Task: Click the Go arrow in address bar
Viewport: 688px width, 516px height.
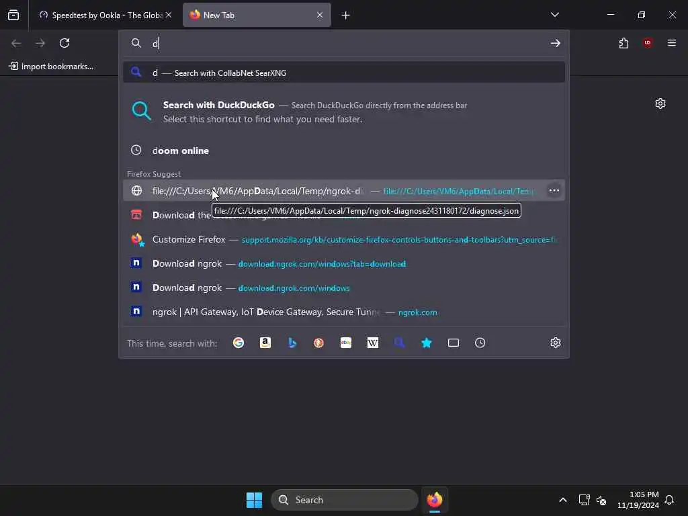Action: [556, 43]
